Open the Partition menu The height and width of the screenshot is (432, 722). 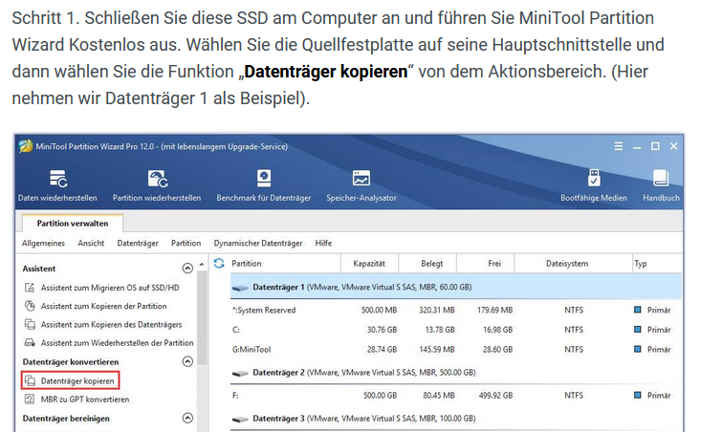coord(186,243)
